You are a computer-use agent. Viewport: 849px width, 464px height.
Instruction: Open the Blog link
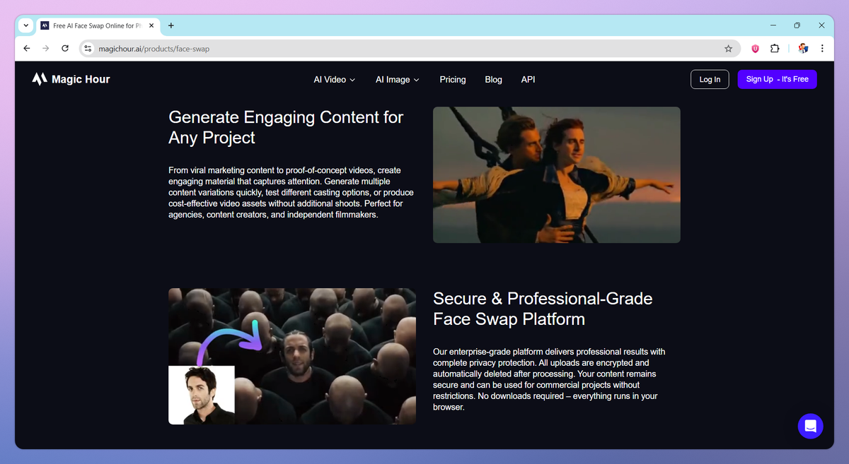pyautogui.click(x=494, y=80)
